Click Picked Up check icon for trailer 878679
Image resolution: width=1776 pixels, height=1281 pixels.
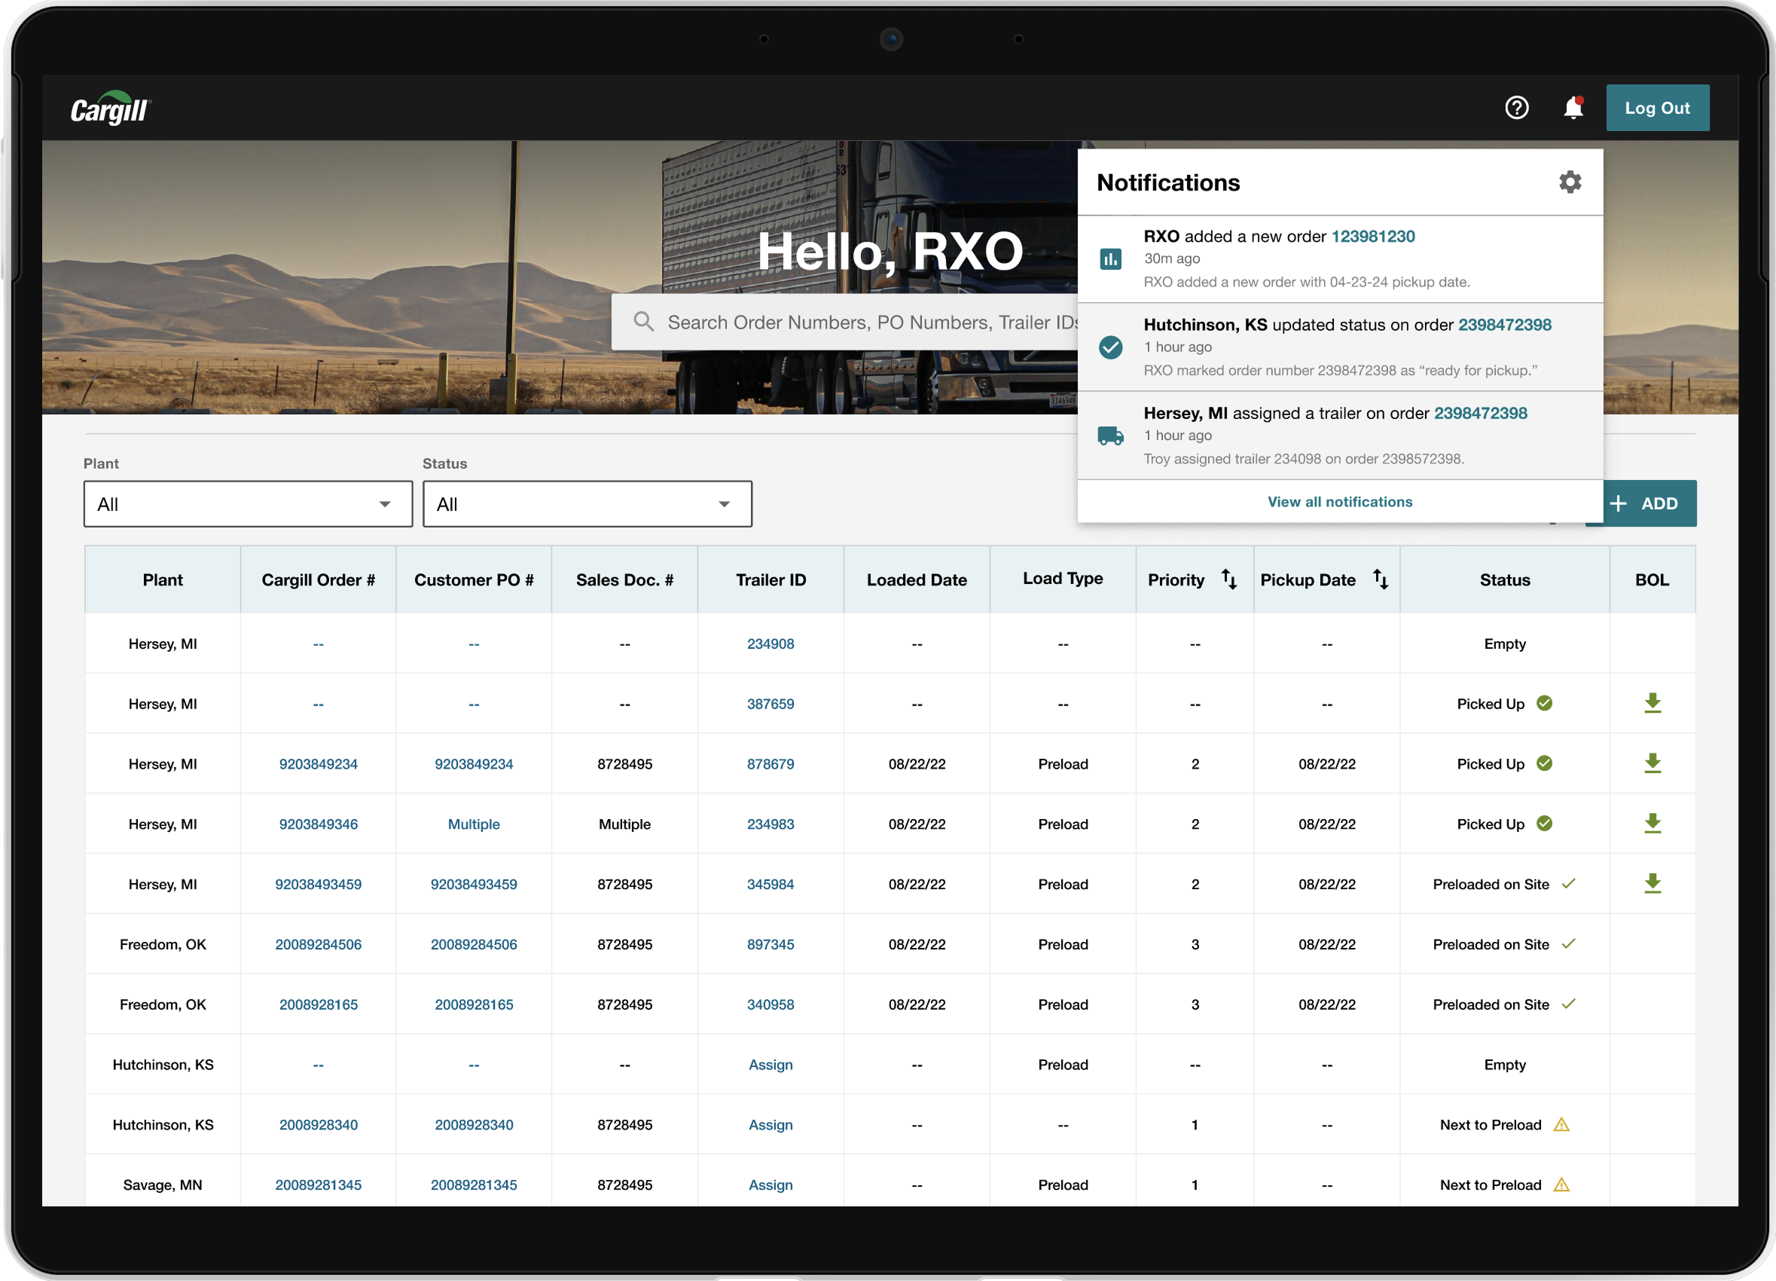(1544, 763)
